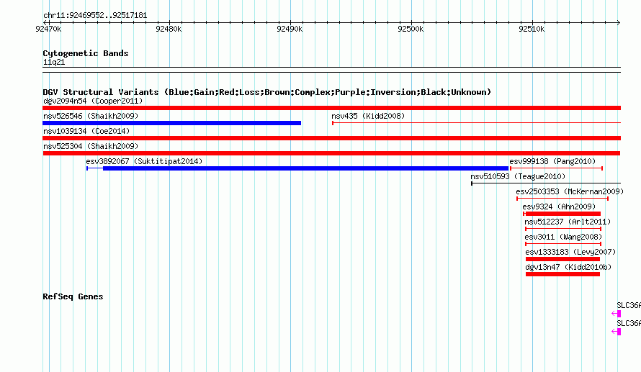This screenshot has width=641, height=372.
Task: Click the esv9324 (Ahn2009) label
Action: pyautogui.click(x=559, y=207)
